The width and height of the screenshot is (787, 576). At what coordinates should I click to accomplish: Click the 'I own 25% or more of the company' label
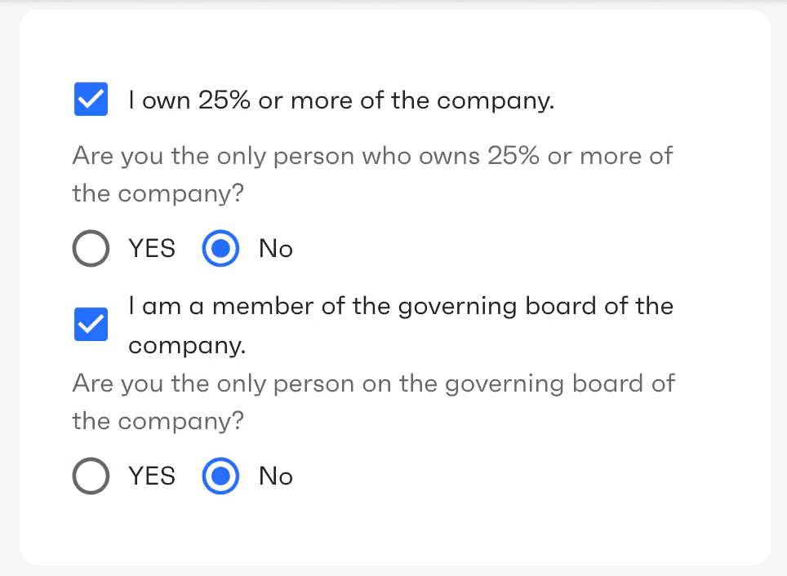pyautogui.click(x=341, y=100)
